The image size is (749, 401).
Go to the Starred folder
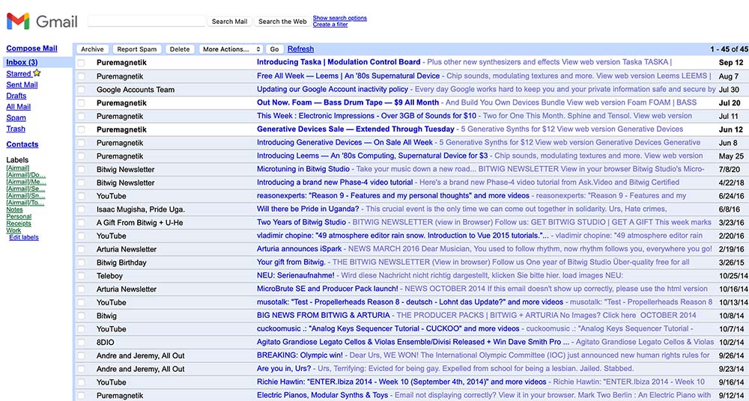click(19, 73)
